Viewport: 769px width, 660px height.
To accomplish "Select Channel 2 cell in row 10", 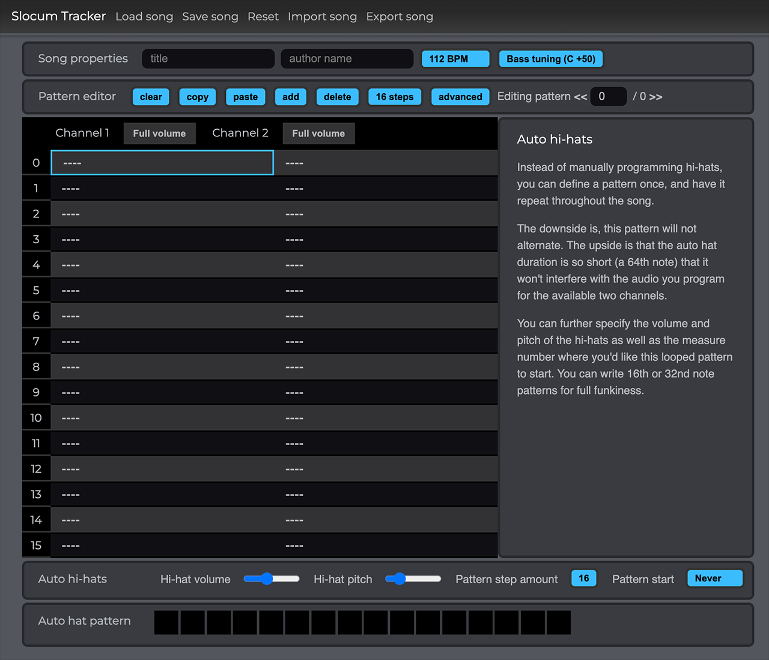I will pyautogui.click(x=386, y=418).
